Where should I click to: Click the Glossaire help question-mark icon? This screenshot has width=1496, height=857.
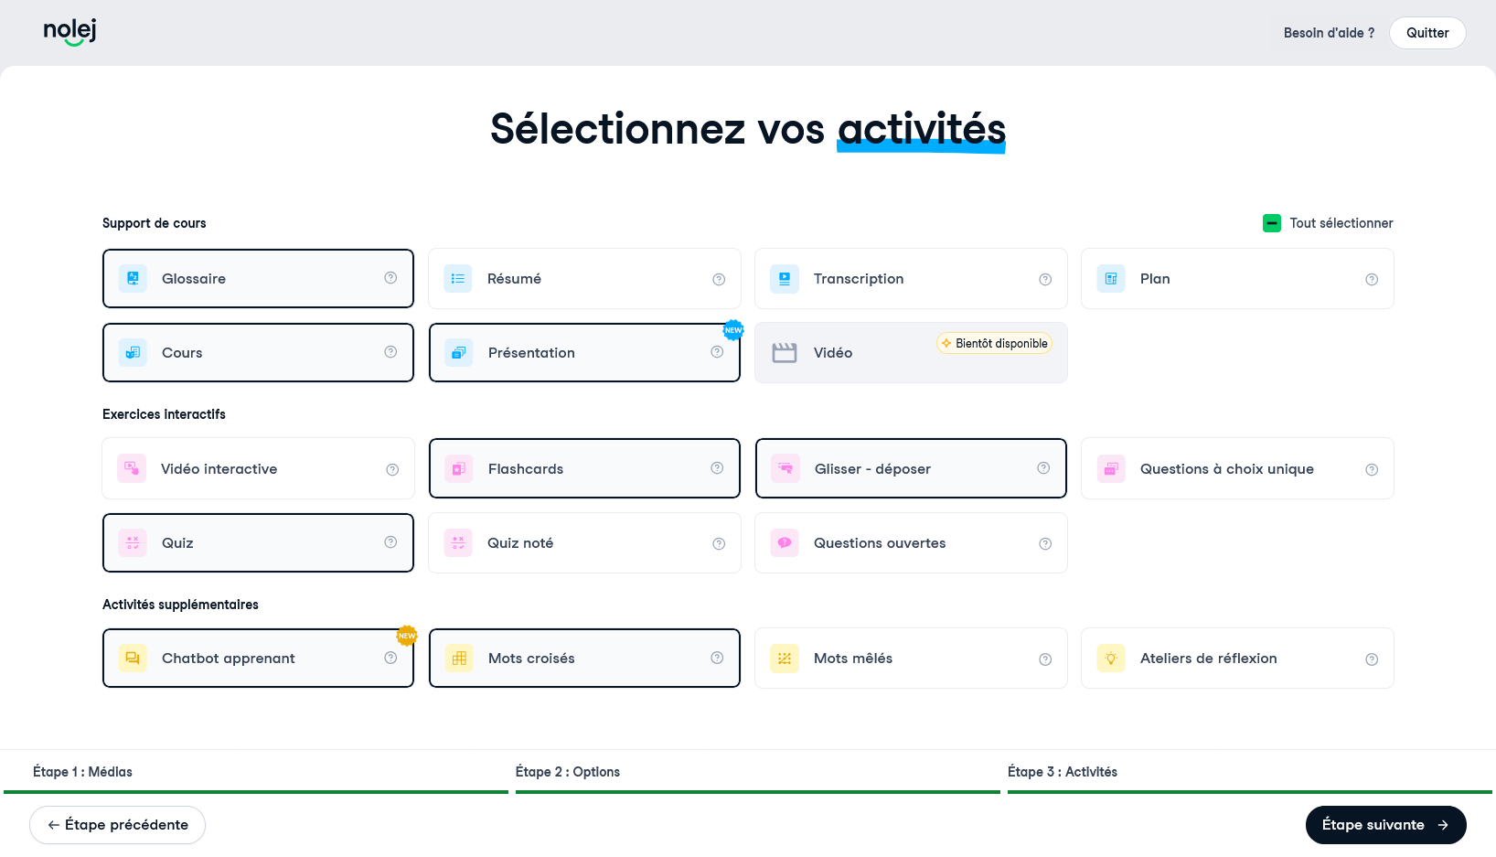(x=390, y=278)
